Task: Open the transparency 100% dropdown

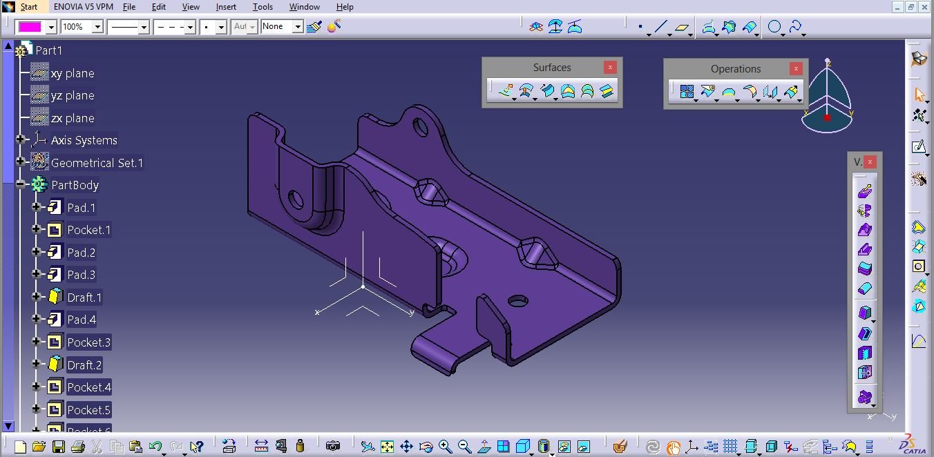Action: tap(97, 27)
